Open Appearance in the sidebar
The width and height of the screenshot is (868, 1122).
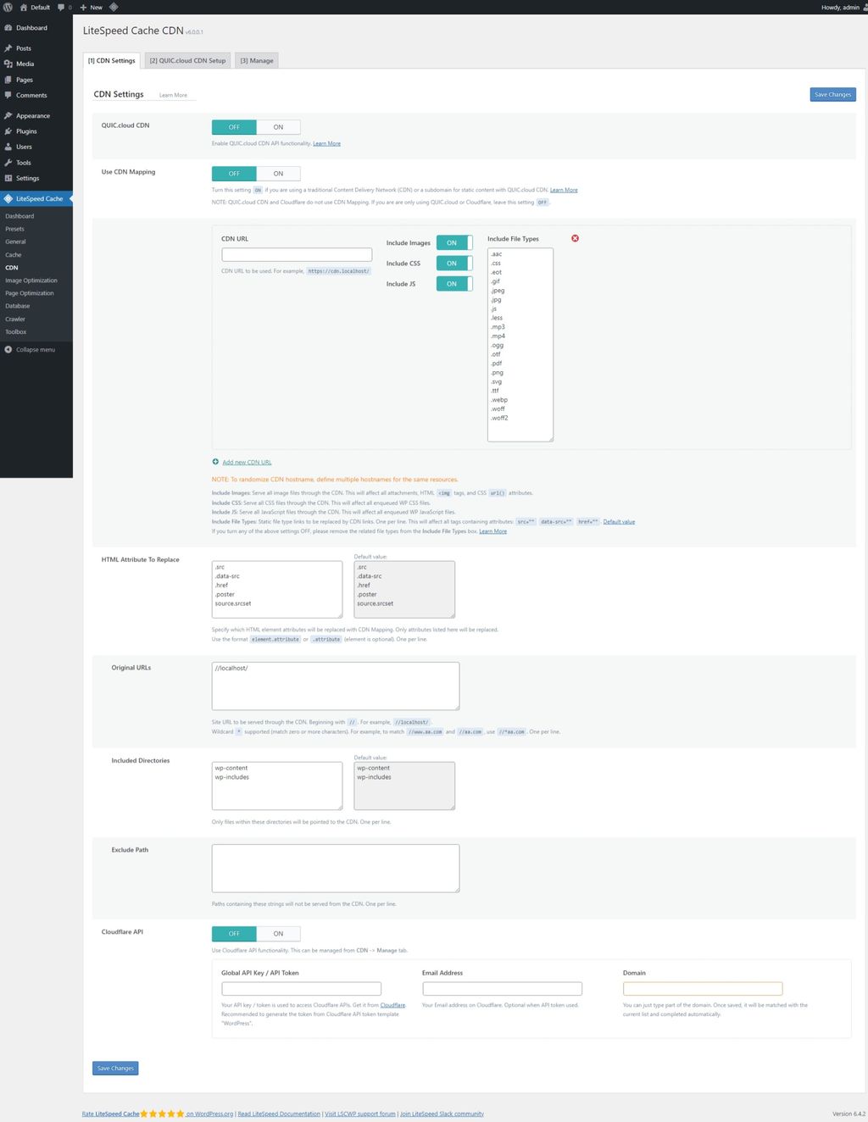tap(36, 115)
